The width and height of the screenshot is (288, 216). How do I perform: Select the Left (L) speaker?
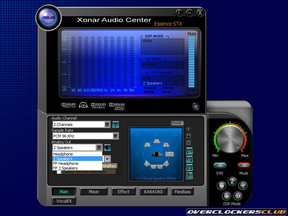[147, 145]
